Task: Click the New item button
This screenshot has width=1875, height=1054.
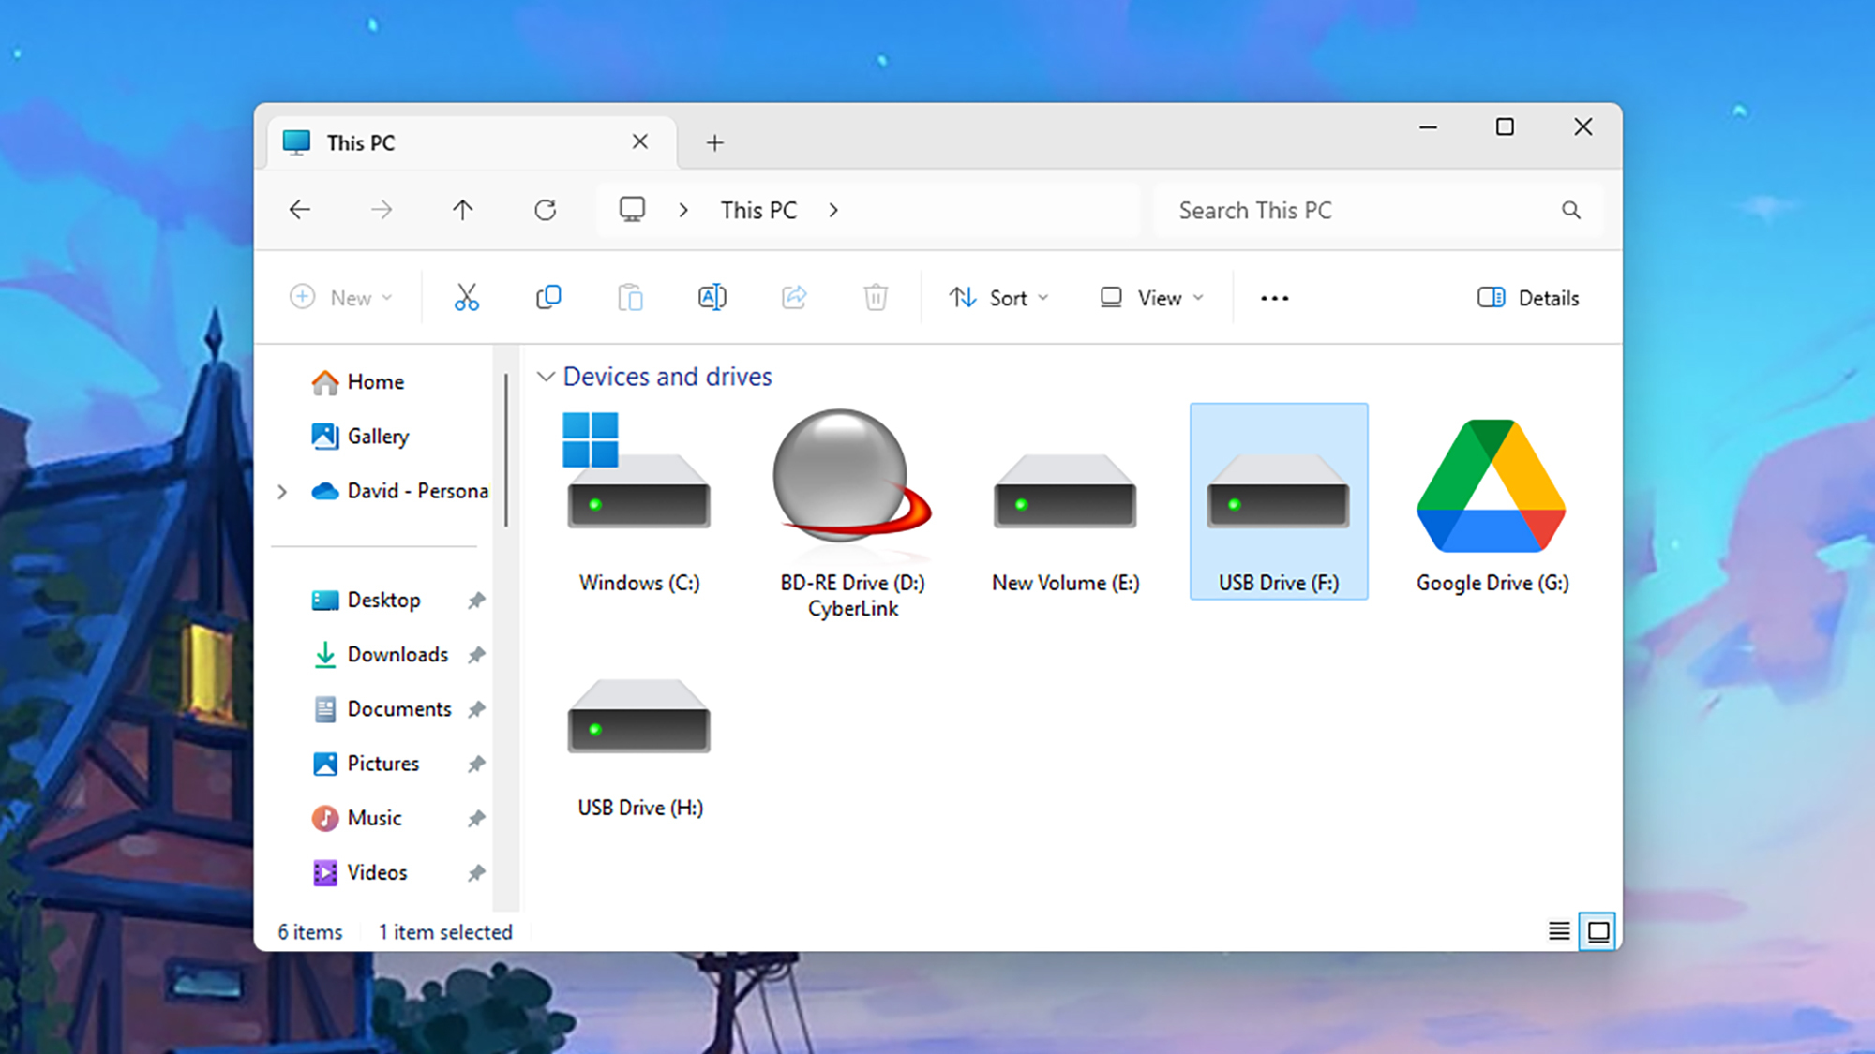Action: tap(340, 296)
